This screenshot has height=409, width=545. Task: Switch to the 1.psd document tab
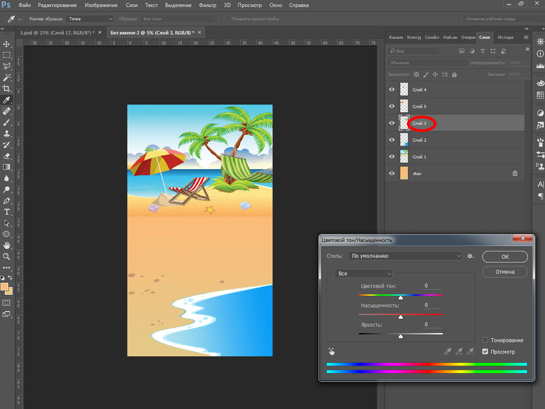57,33
